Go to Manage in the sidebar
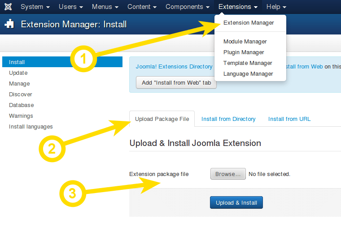Viewport: 341px width, 249px height. [19, 84]
